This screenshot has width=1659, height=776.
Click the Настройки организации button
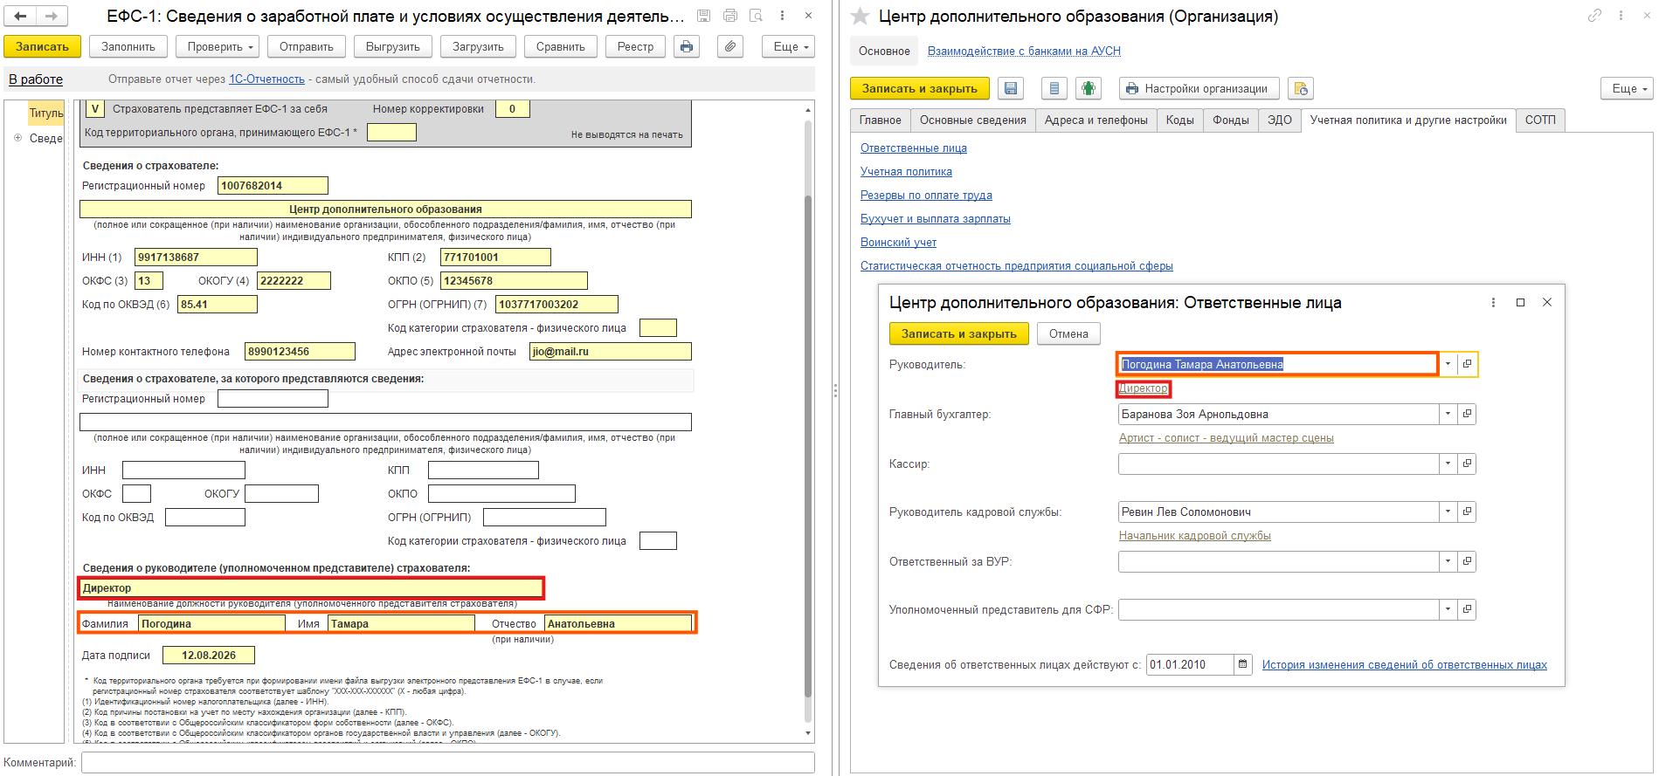coord(1199,88)
